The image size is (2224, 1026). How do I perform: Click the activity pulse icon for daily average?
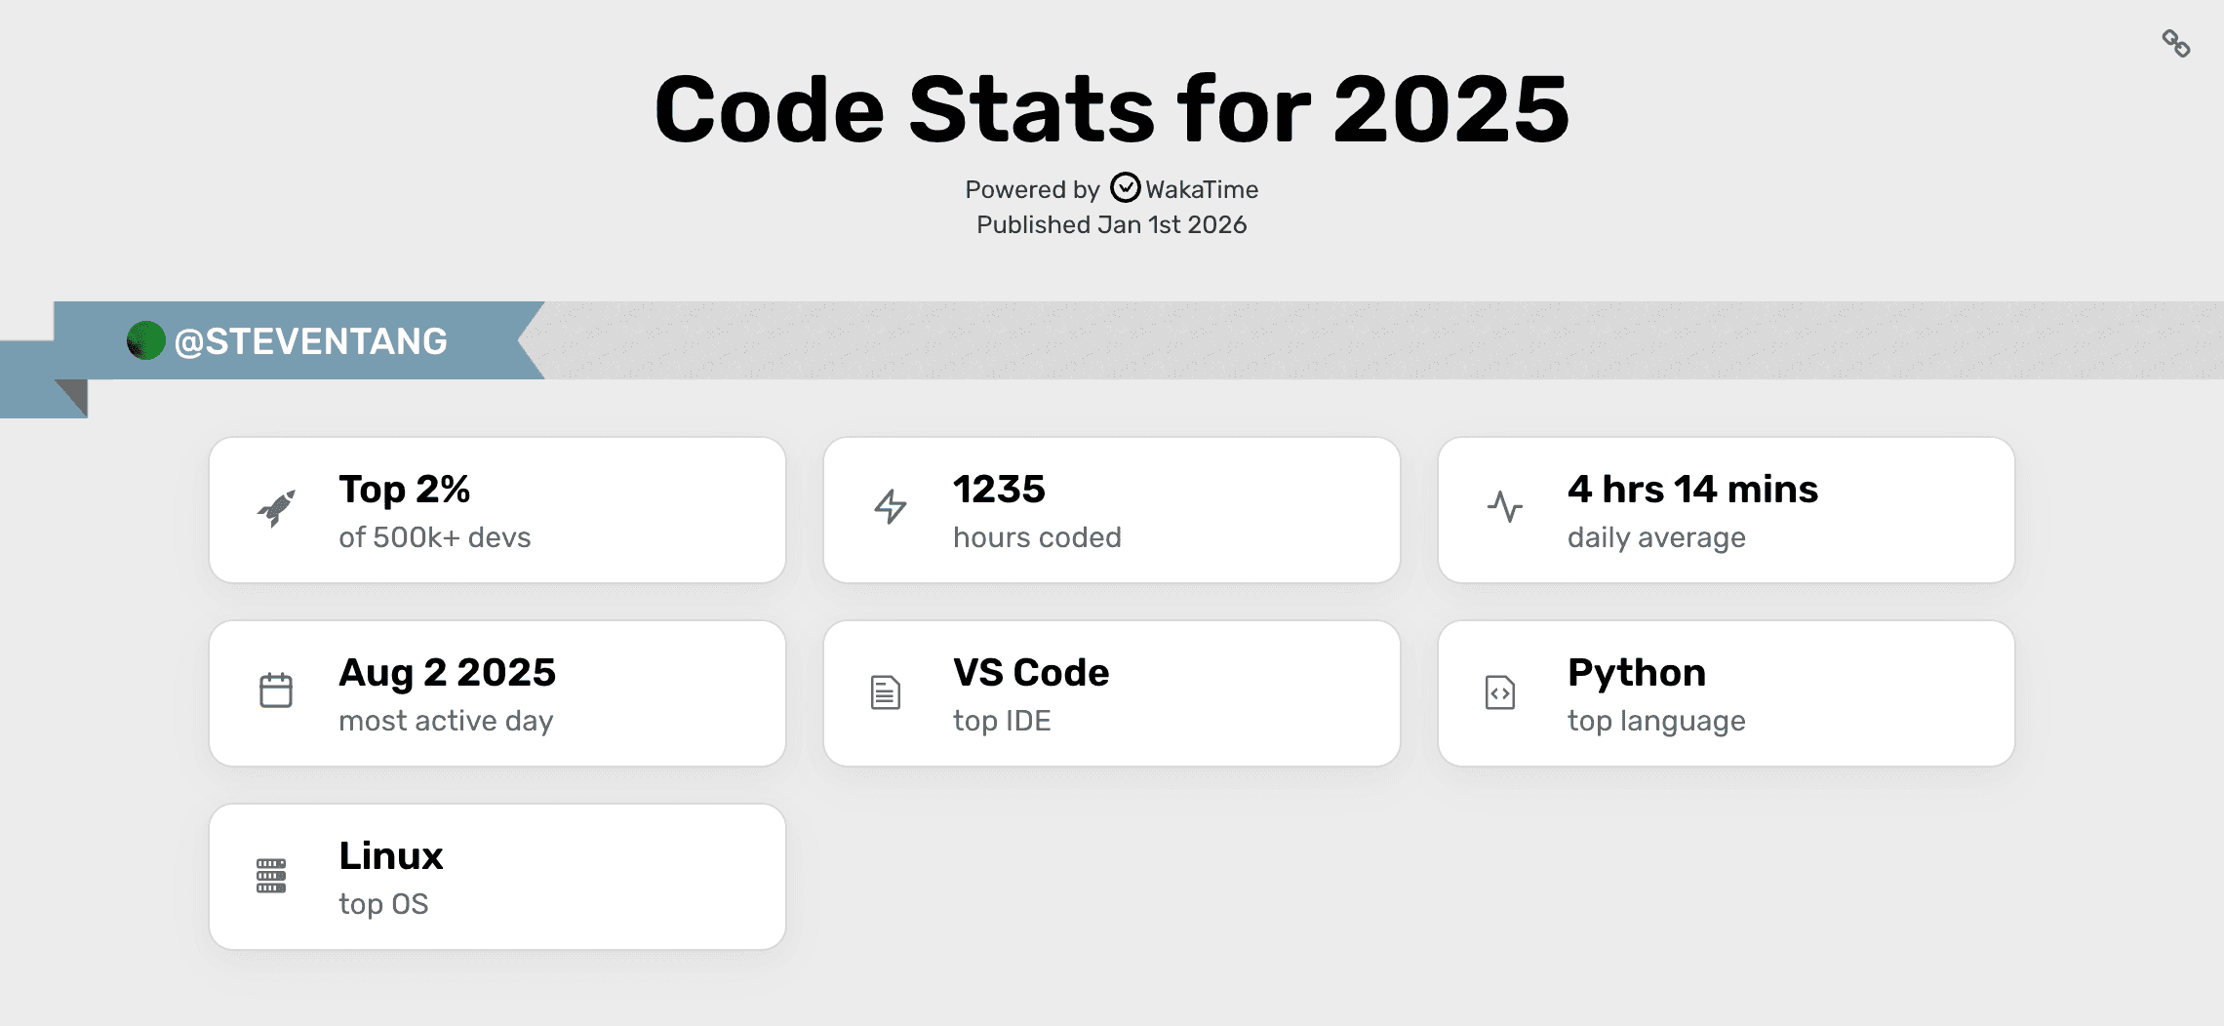[x=1504, y=506]
